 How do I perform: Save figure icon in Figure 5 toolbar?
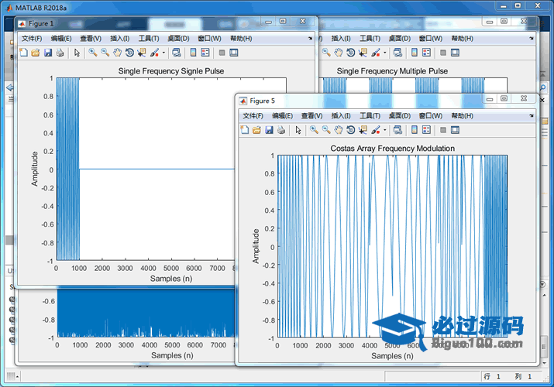point(269,130)
